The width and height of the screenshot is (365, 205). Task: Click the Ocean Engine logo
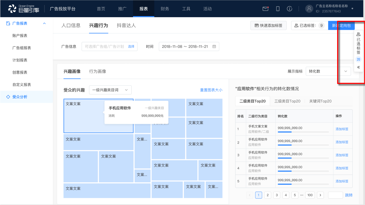(24, 9)
